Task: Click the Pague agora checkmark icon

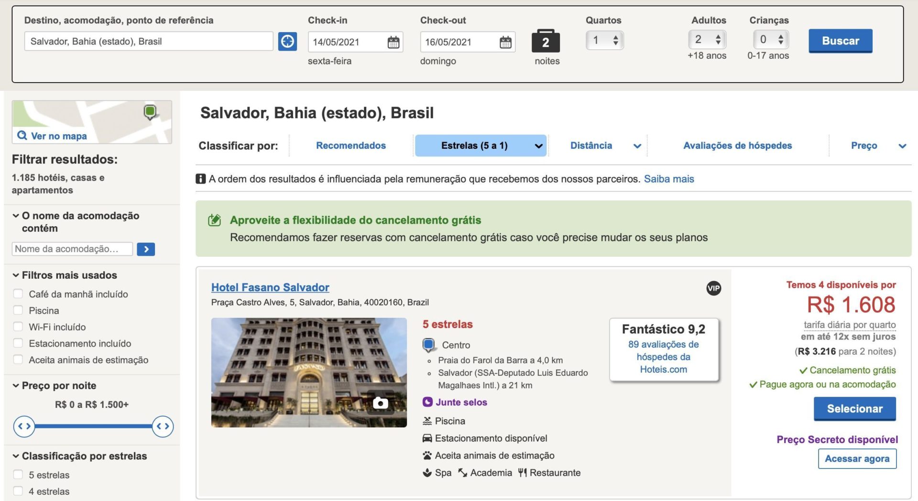Action: 753,385
